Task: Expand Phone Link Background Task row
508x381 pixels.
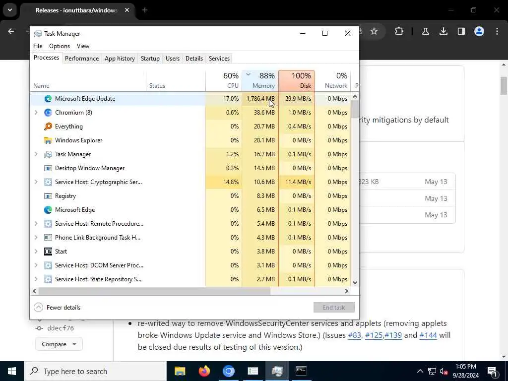Action: tap(36, 238)
